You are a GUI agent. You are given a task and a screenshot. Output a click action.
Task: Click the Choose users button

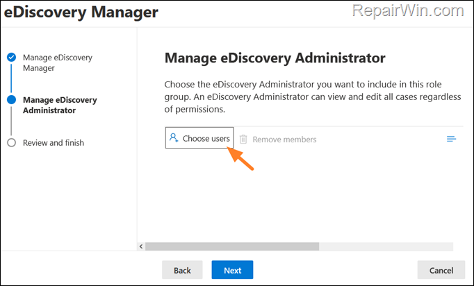[199, 137]
